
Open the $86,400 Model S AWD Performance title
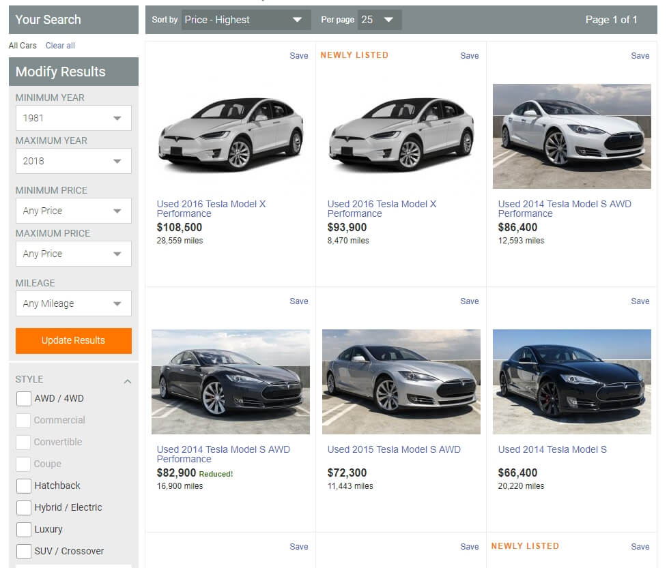(x=565, y=209)
